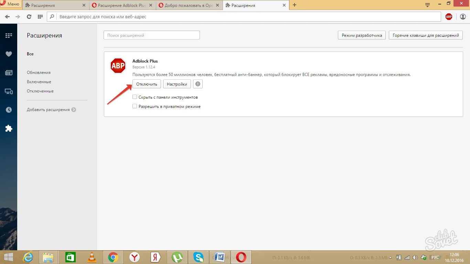Click the exclamation info icon button
The height and width of the screenshot is (264, 470).
pos(197,84)
